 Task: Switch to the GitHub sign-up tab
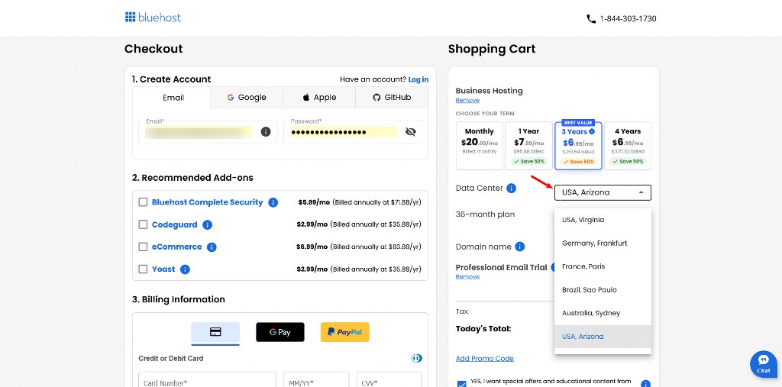[x=392, y=98]
